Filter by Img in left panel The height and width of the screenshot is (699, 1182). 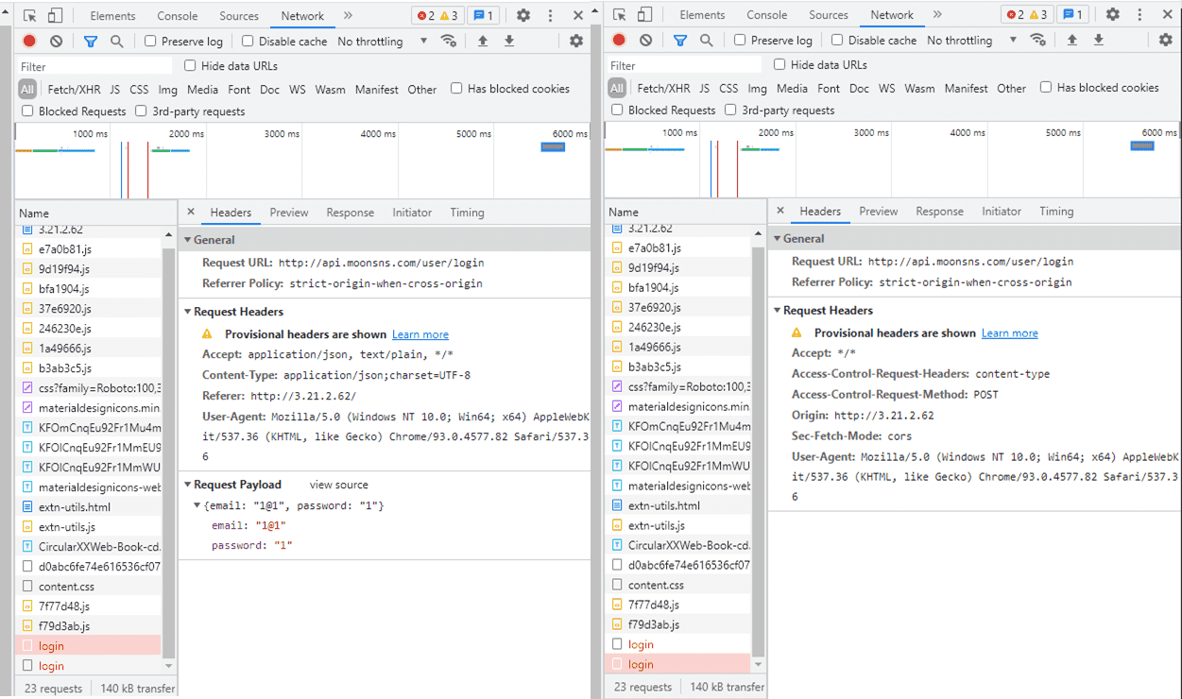pyautogui.click(x=168, y=90)
